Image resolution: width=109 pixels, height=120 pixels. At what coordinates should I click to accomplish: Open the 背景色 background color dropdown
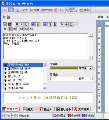(90, 79)
